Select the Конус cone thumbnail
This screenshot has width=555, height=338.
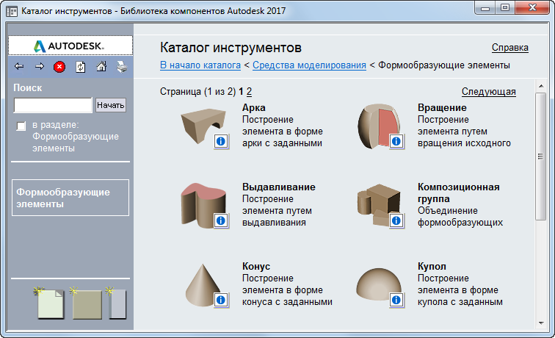pos(202,285)
